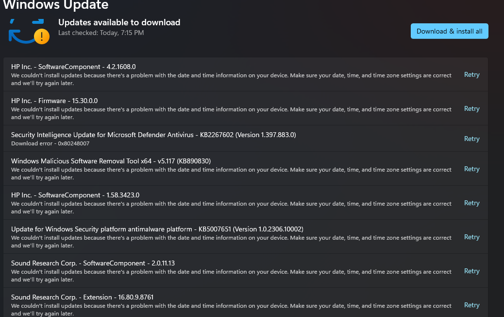Image resolution: width=504 pixels, height=317 pixels.
Task: Retry the Windows Security antimalware platform update
Action: (x=471, y=237)
